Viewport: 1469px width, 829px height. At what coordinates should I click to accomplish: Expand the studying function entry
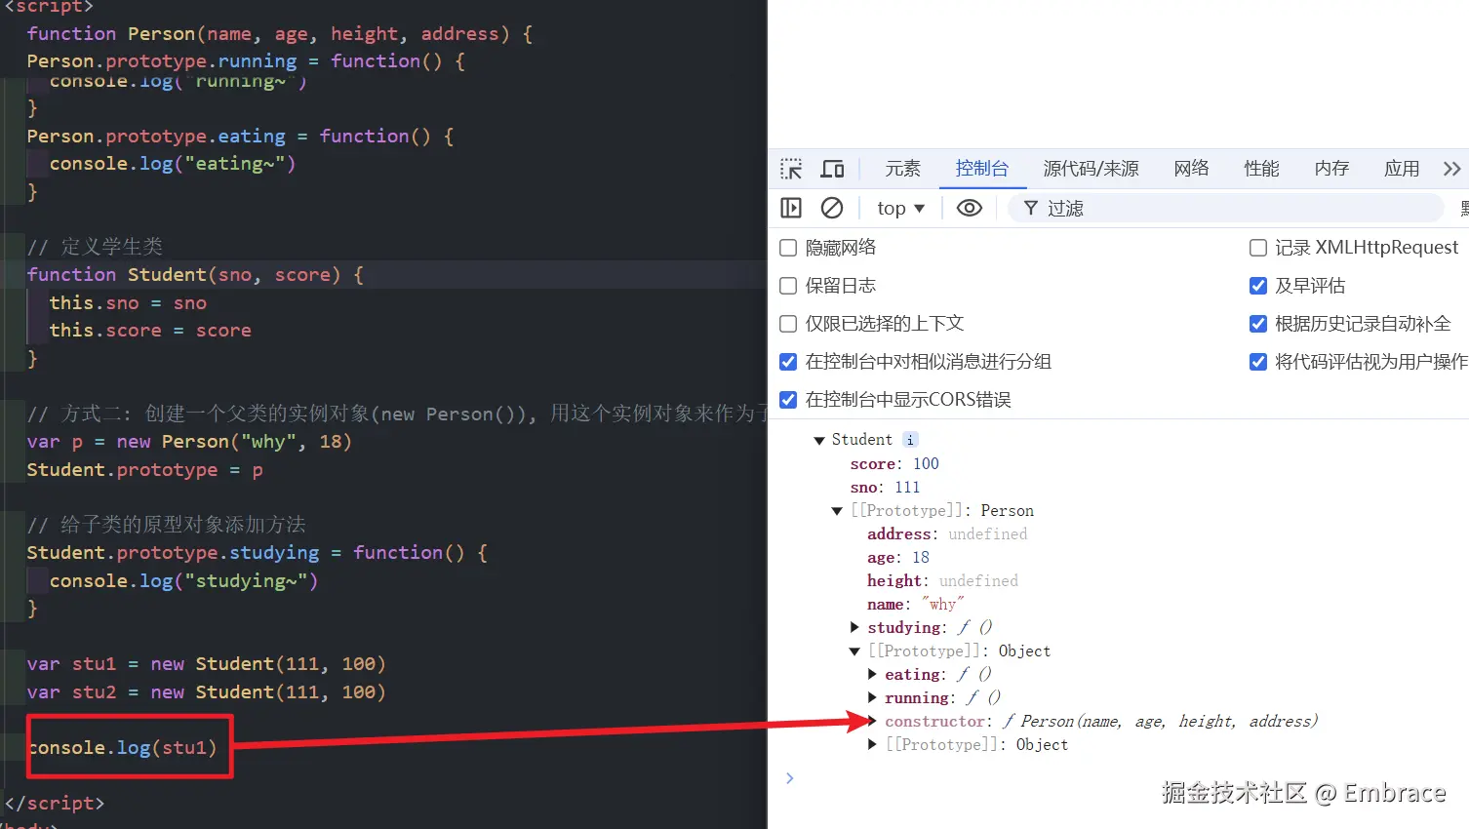pyautogui.click(x=854, y=628)
